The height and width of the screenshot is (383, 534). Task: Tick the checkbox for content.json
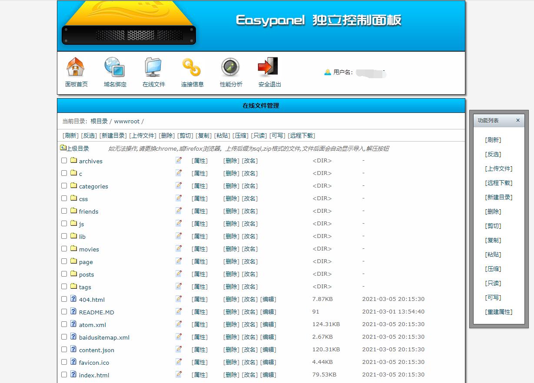pyautogui.click(x=64, y=350)
